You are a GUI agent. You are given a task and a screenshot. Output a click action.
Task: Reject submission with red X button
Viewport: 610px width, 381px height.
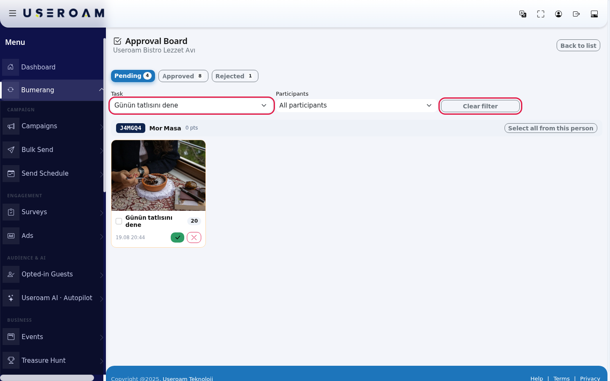pos(194,237)
